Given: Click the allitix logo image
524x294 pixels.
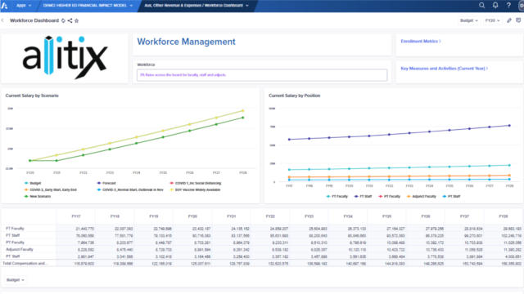Looking at the screenshot, I should 65,57.
